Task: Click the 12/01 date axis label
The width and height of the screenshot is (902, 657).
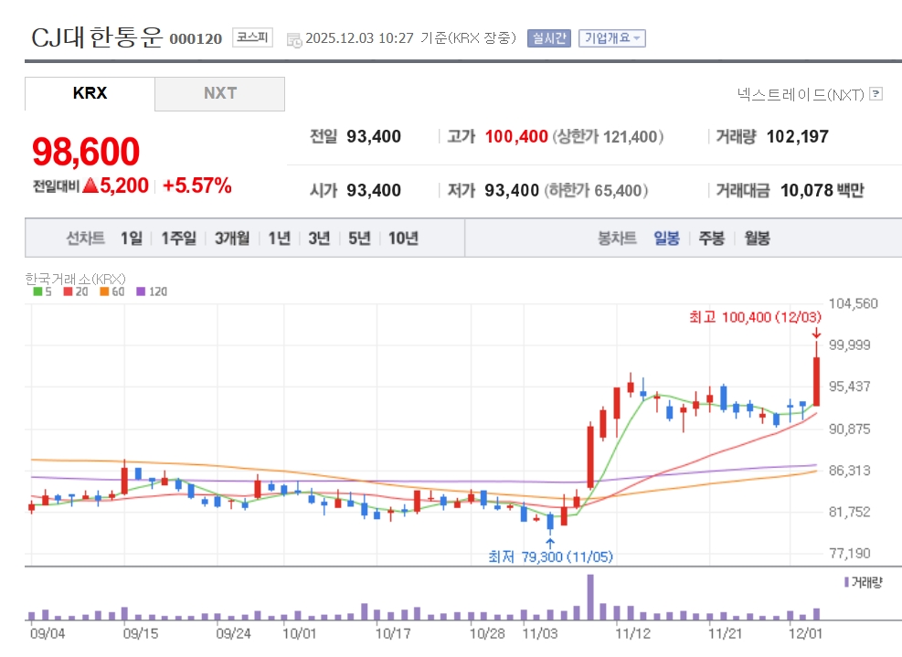Action: [x=805, y=633]
